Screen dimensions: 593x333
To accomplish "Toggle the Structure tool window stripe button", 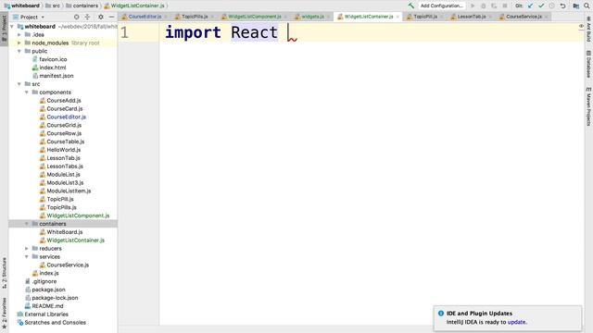I will [x=4, y=273].
